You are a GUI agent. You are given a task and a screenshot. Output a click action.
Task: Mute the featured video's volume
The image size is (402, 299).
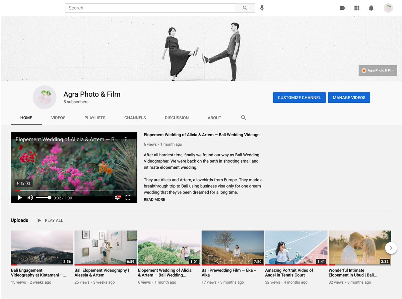point(30,198)
